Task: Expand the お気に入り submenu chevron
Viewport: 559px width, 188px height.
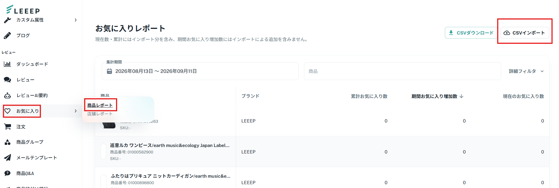Action: point(76,111)
